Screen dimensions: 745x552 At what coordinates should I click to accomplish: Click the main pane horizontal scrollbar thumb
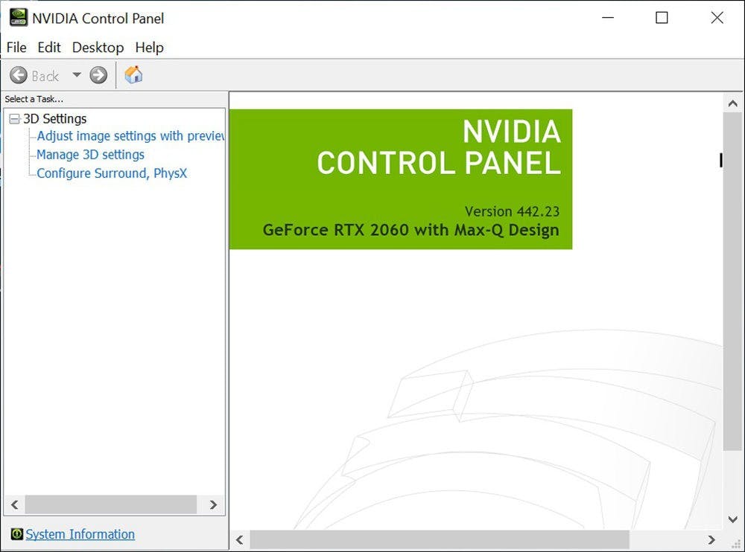pos(440,540)
